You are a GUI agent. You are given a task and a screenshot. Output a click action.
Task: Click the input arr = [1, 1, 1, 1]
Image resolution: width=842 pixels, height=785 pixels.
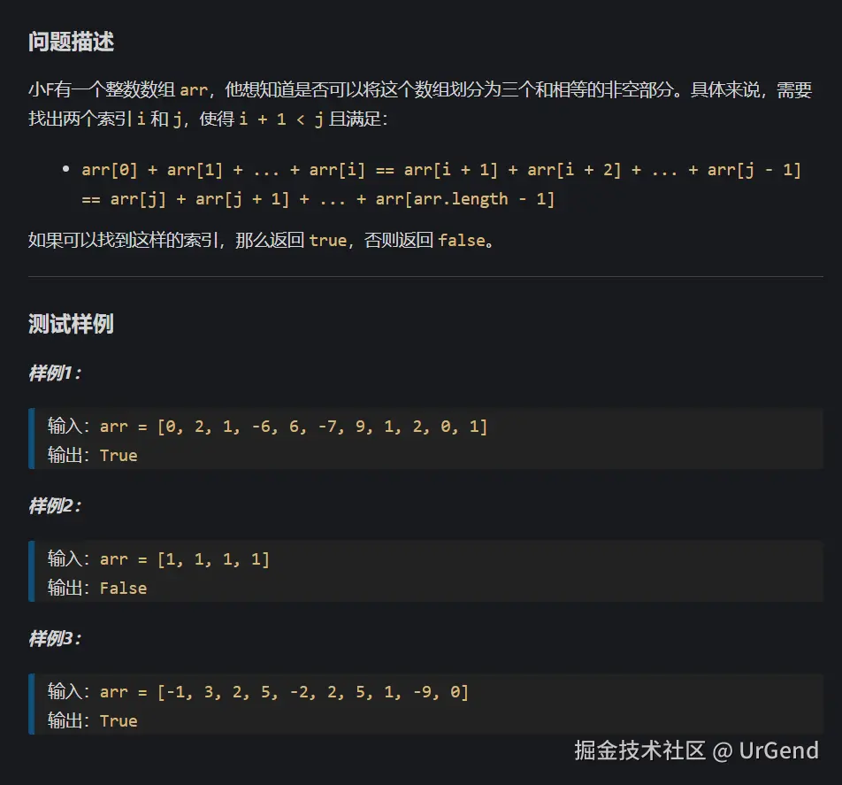click(185, 559)
